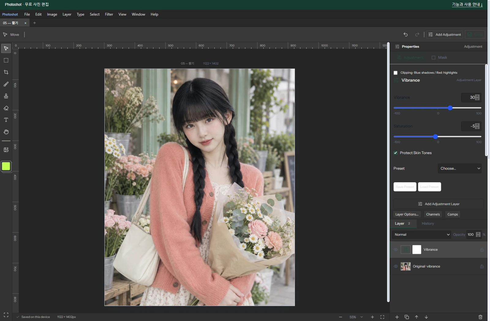The image size is (490, 321).
Task: Delete the selected layer
Action: click(x=481, y=317)
